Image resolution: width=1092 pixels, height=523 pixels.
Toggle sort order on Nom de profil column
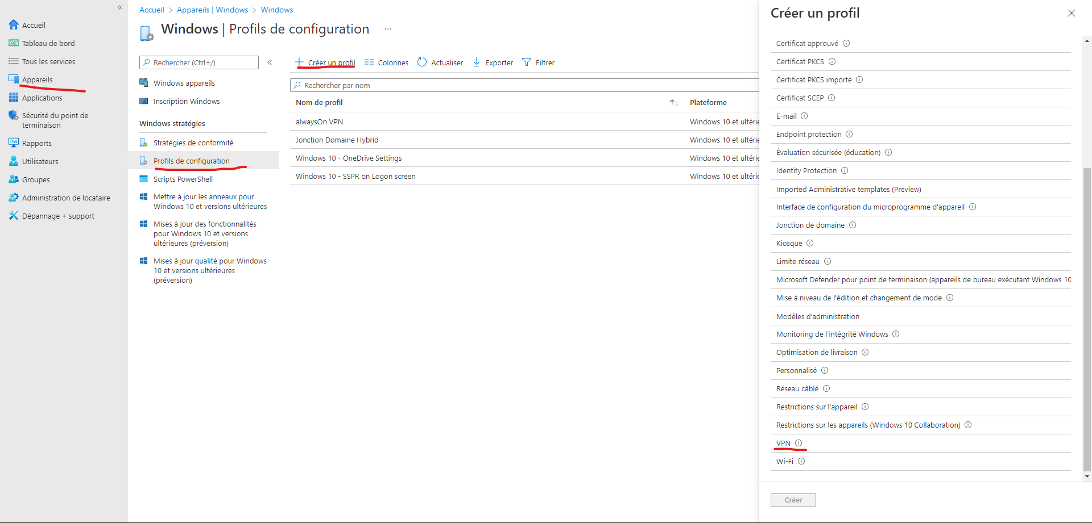pos(673,102)
